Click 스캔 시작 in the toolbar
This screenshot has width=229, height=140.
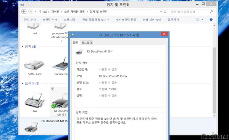69,19
